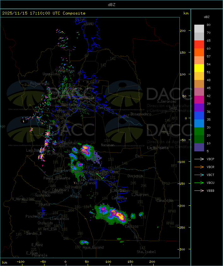Click the Agua_Escond map label
The height and width of the screenshot is (266, 223).
(93, 247)
